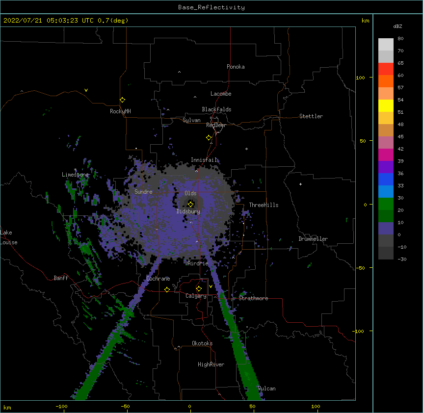Click the white caret marker below Innisfail label
This screenshot has width=423, height=413.
(196, 171)
